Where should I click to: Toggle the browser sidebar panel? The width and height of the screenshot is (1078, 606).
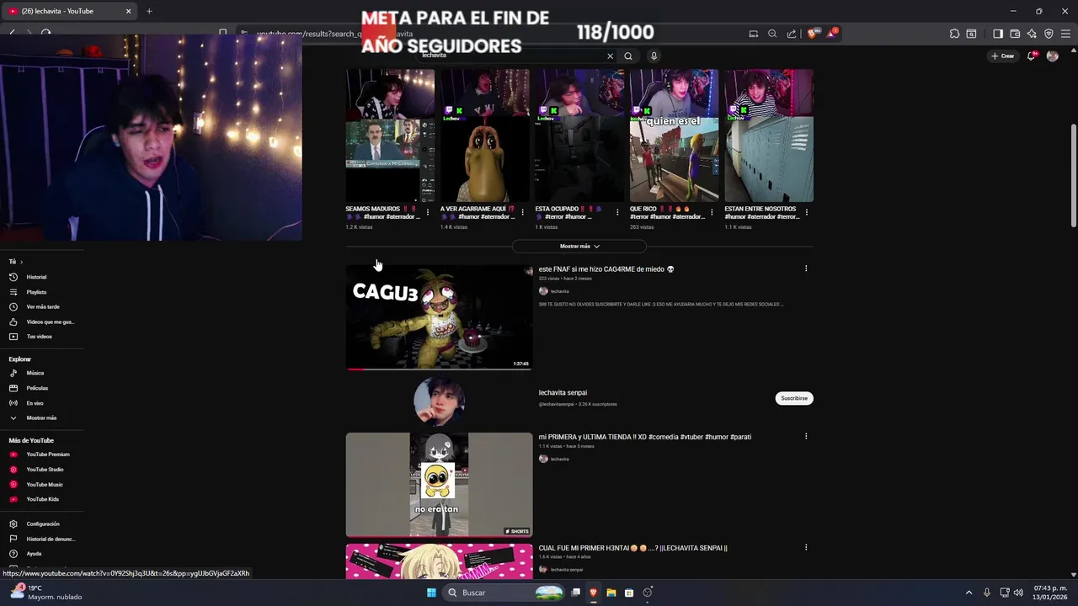pyautogui.click(x=998, y=34)
